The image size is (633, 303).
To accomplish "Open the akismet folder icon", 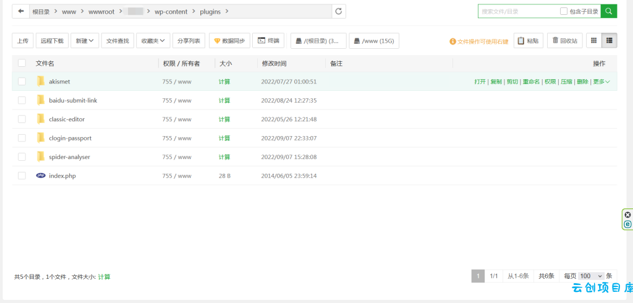I will [40, 81].
